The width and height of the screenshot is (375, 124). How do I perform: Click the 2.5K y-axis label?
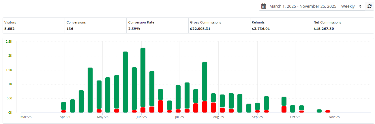9,42
